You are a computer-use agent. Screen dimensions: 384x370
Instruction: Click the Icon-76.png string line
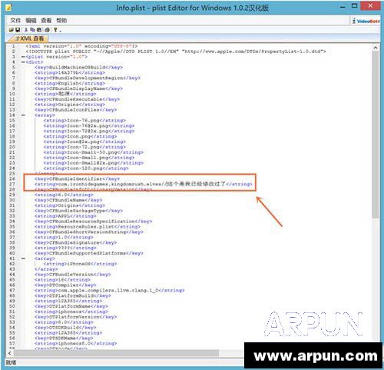[84, 121]
